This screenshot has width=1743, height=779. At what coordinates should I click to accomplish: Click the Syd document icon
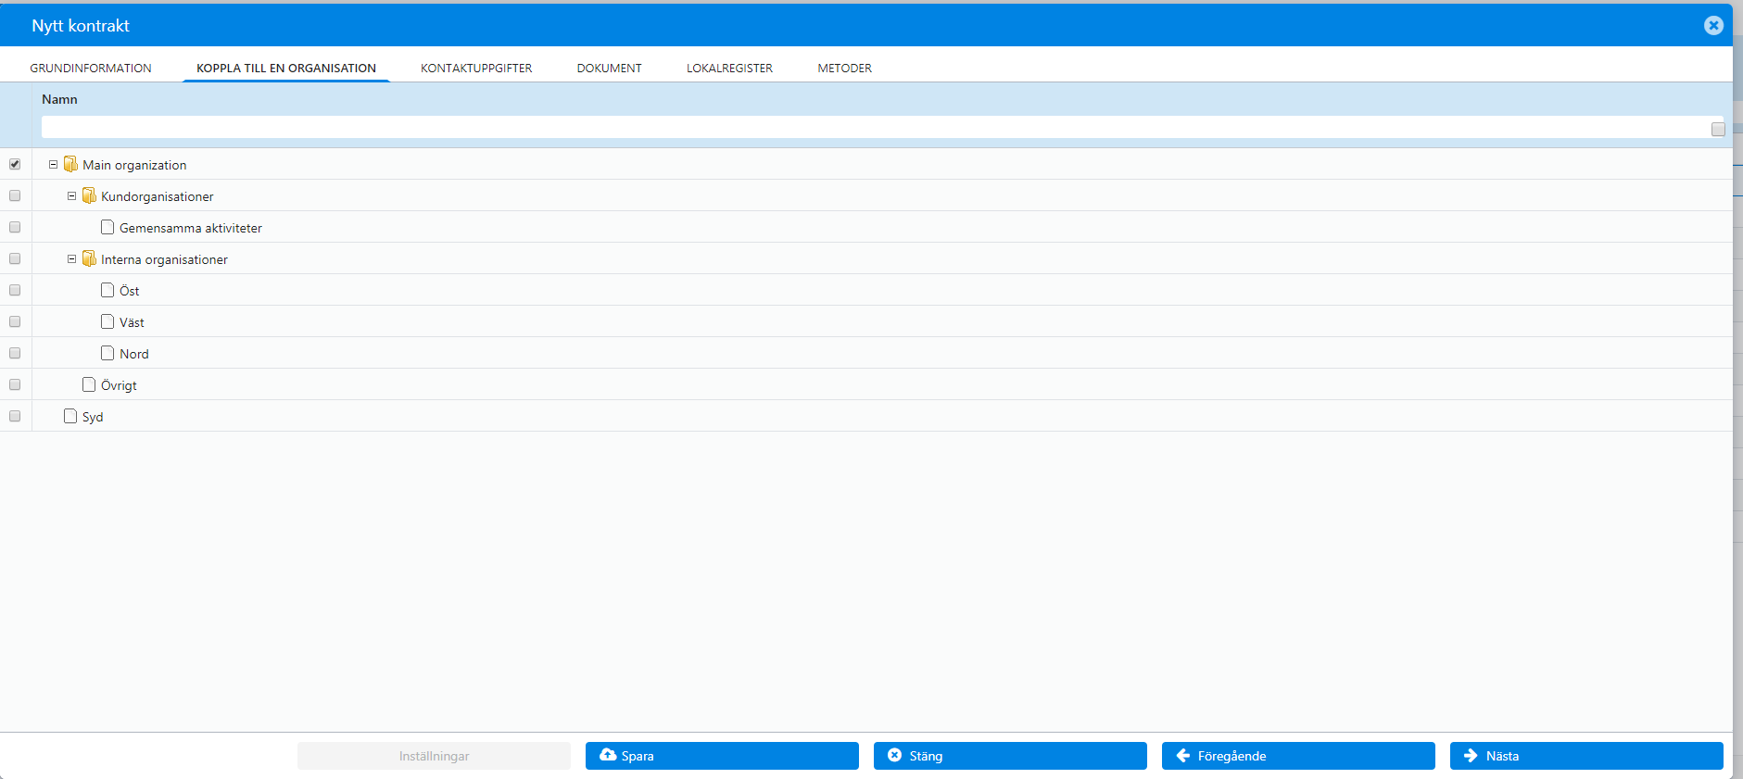point(70,416)
